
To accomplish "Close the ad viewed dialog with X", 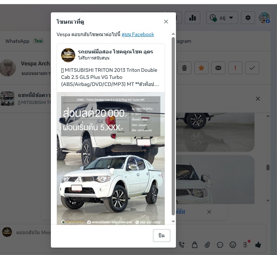I will pos(166,22).
